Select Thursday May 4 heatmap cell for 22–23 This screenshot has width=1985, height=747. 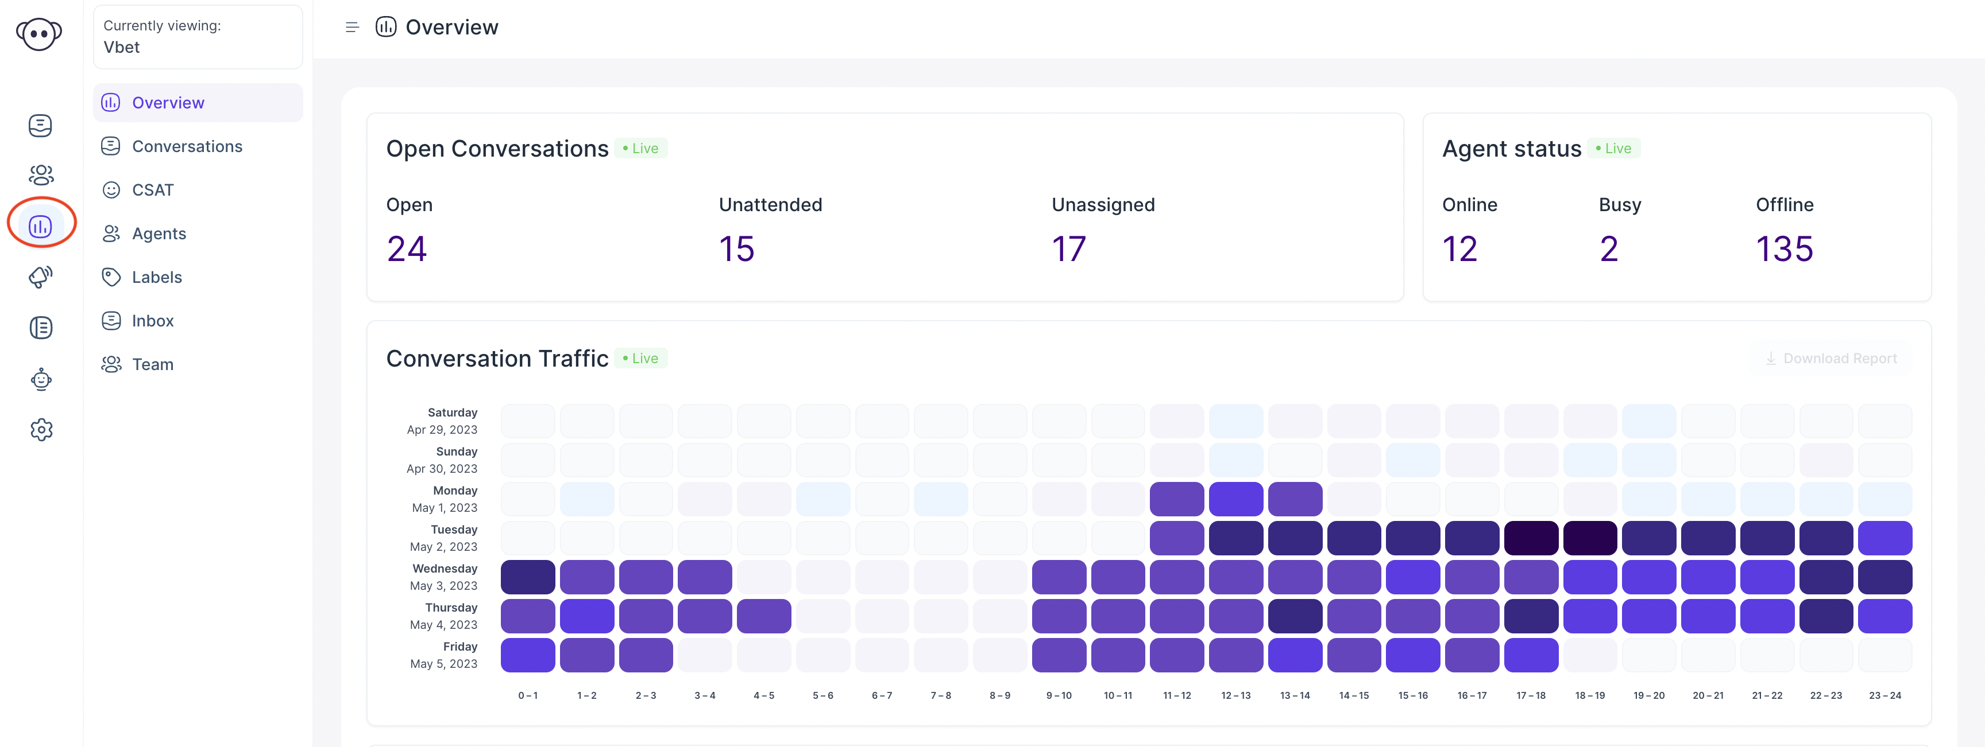pyautogui.click(x=1826, y=616)
